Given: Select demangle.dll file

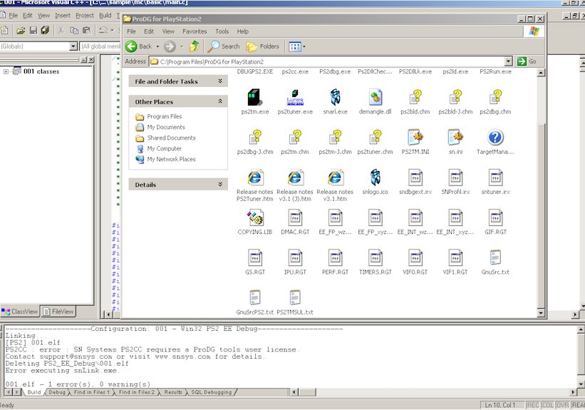Looking at the screenshot, I should tap(375, 98).
